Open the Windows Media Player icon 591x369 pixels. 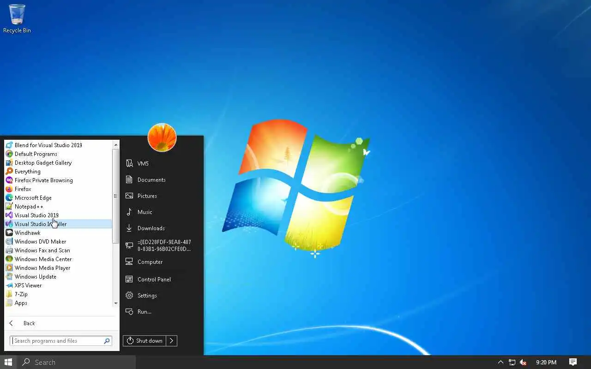9,268
